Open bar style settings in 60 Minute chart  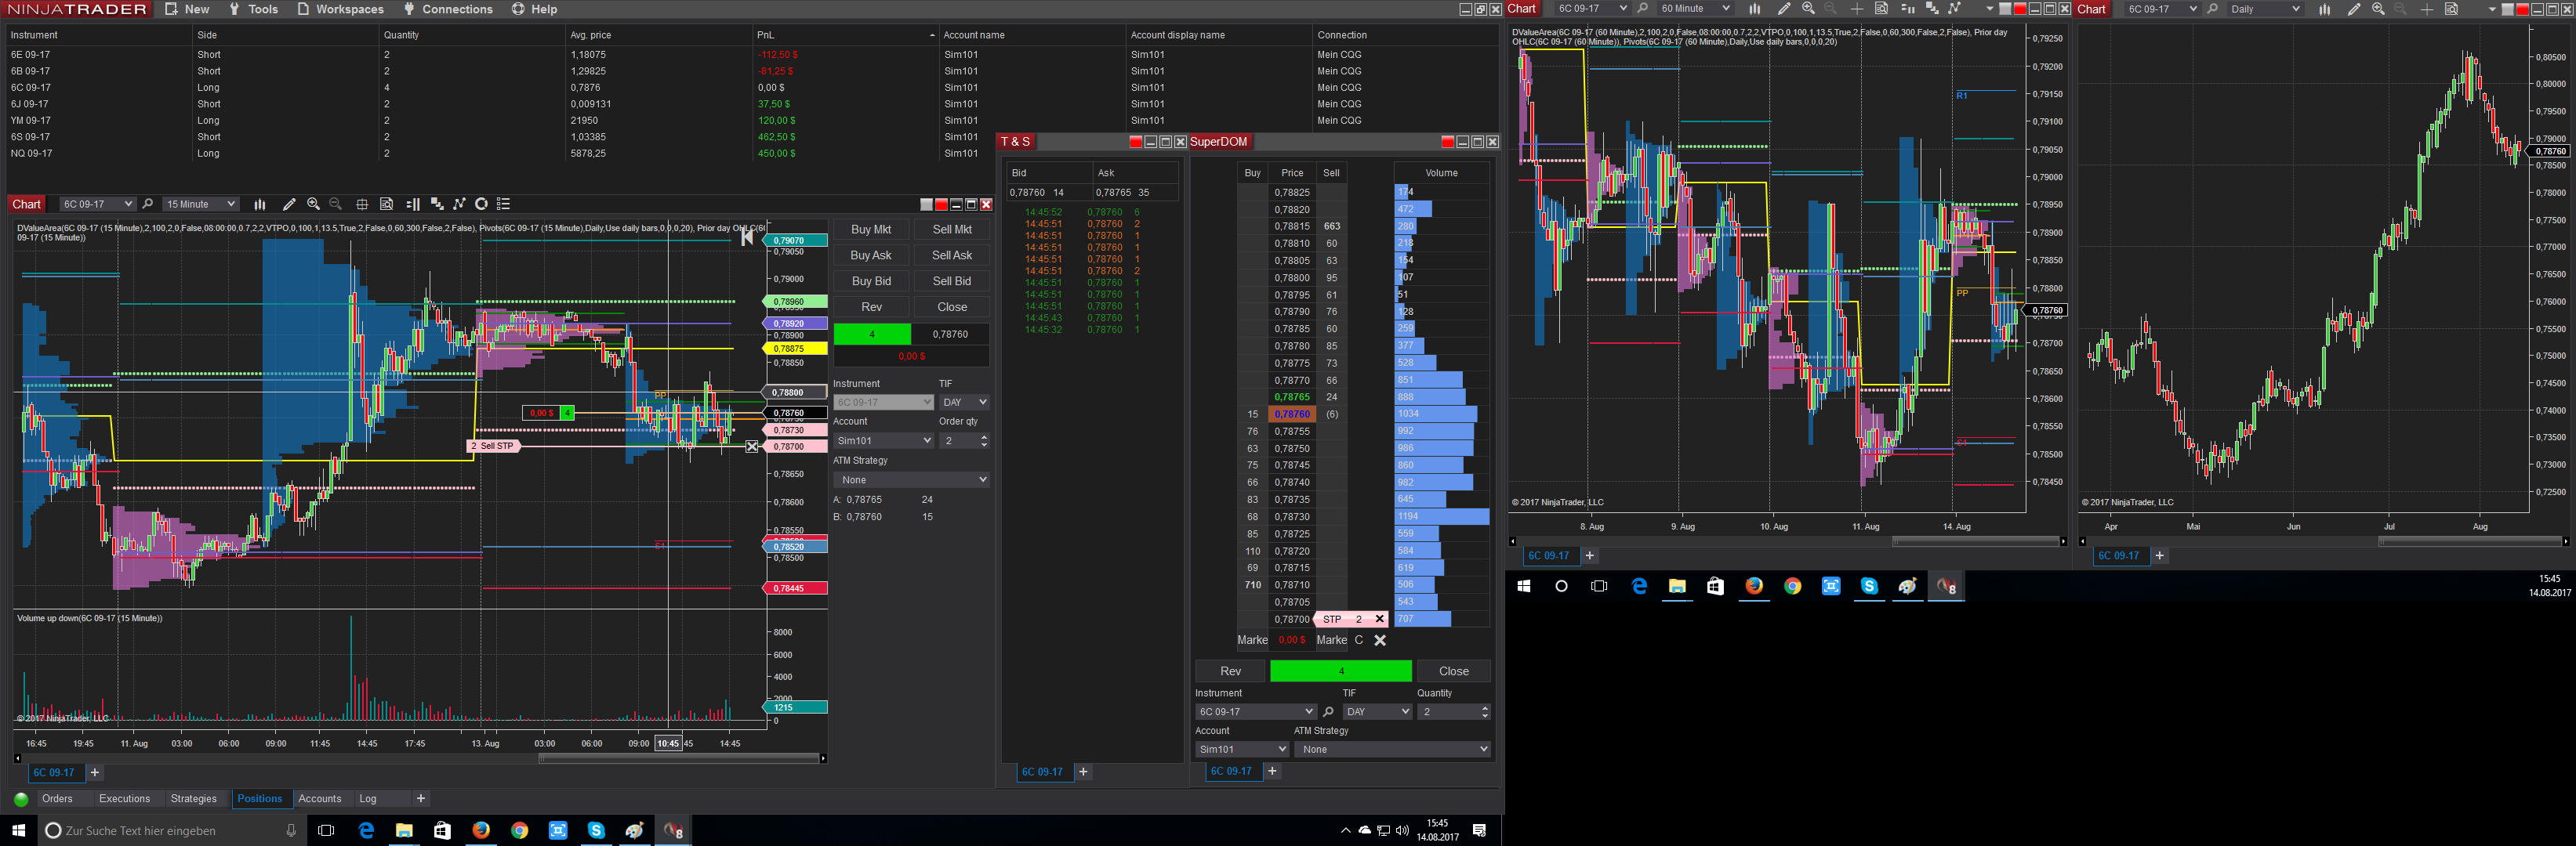tap(1754, 9)
